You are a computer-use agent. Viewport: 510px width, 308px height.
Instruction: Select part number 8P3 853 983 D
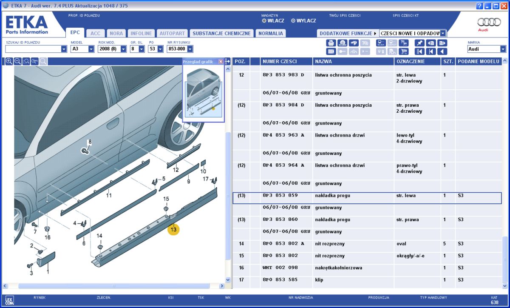click(283, 75)
